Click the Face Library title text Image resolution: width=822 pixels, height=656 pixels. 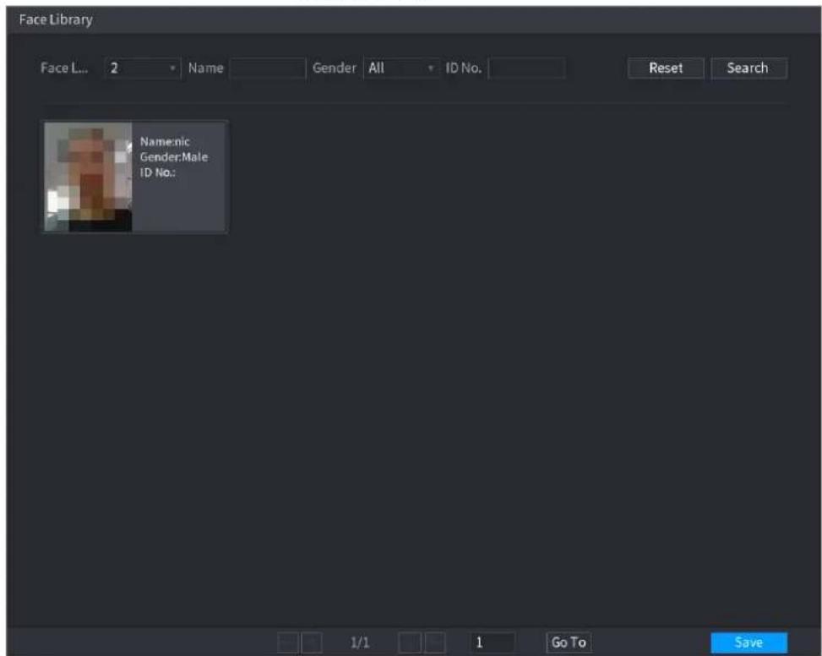56,19
